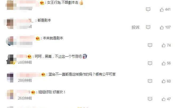This screenshot has height=108, width=176.
Task: Reply to the 蓝台不一直都是这样操作 comment
Action: pos(150,81)
